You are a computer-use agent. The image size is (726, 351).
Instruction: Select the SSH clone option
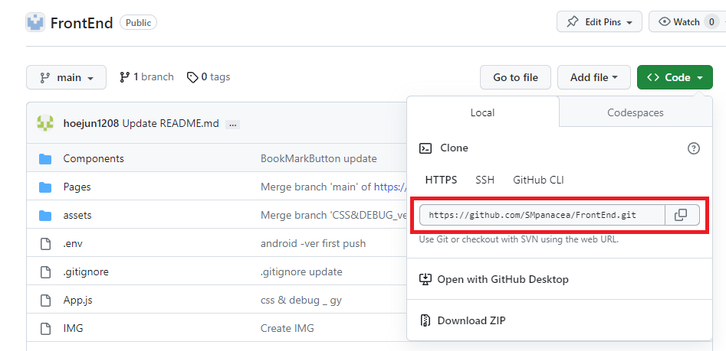pyautogui.click(x=485, y=180)
